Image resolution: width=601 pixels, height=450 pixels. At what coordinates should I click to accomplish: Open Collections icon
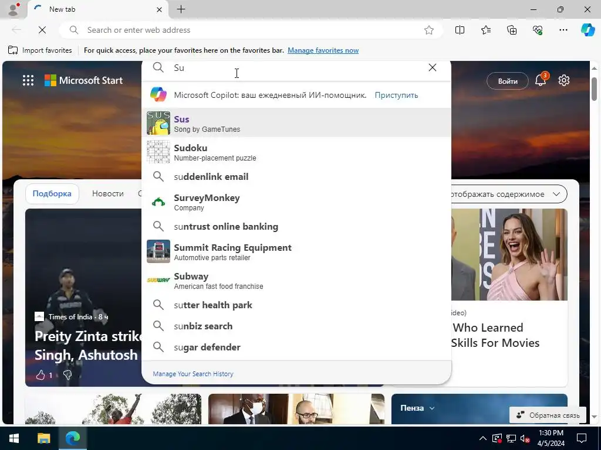click(x=512, y=30)
